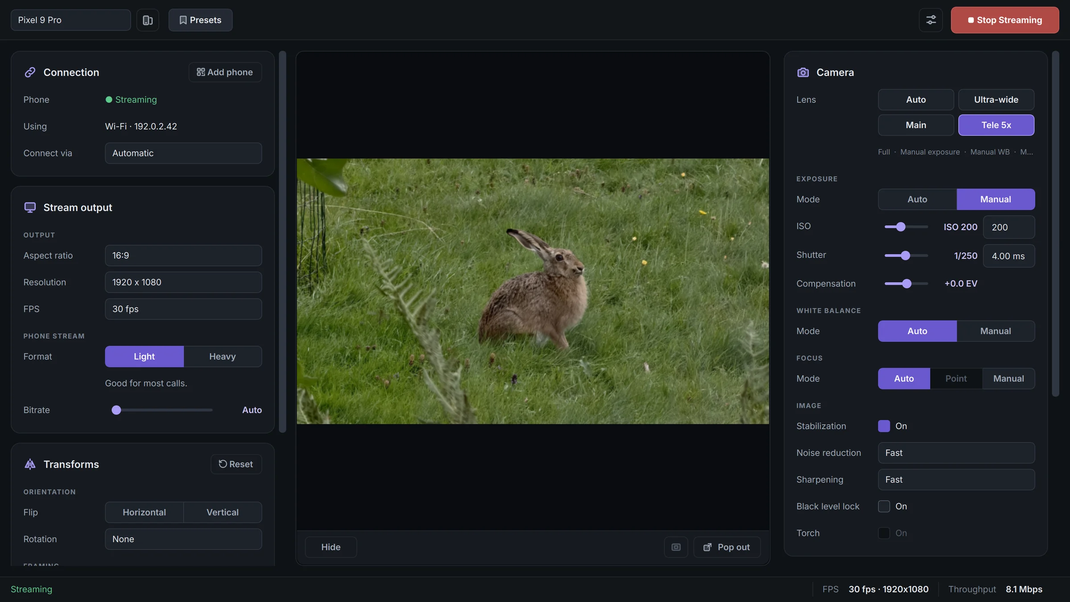The width and height of the screenshot is (1070, 602).
Task: Click the Transforms mirror icon
Action: point(30,464)
